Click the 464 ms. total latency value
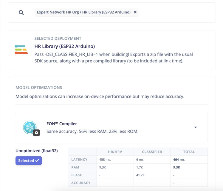Image resolution: width=223 pixels, height=191 pixels. 179,159
